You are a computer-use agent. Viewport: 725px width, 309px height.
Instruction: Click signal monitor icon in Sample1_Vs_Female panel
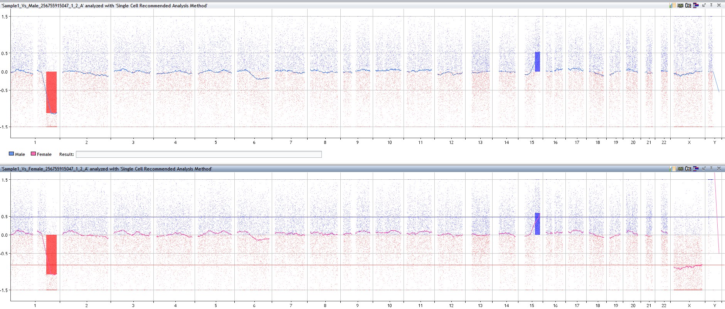tap(680, 169)
